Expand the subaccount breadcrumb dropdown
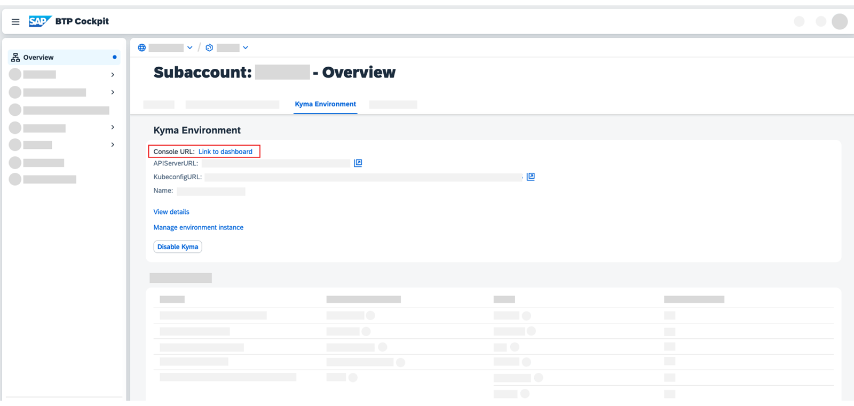The height and width of the screenshot is (406, 854). click(x=246, y=47)
